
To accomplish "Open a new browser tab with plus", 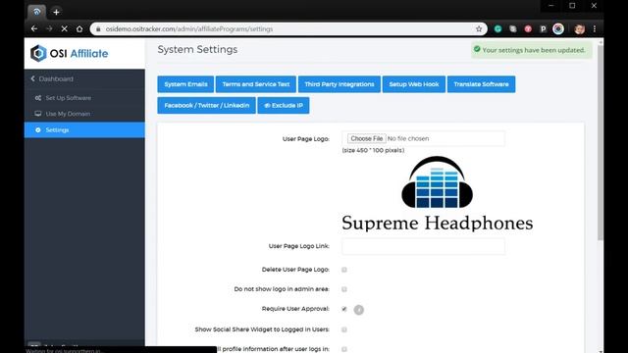I will (56, 12).
